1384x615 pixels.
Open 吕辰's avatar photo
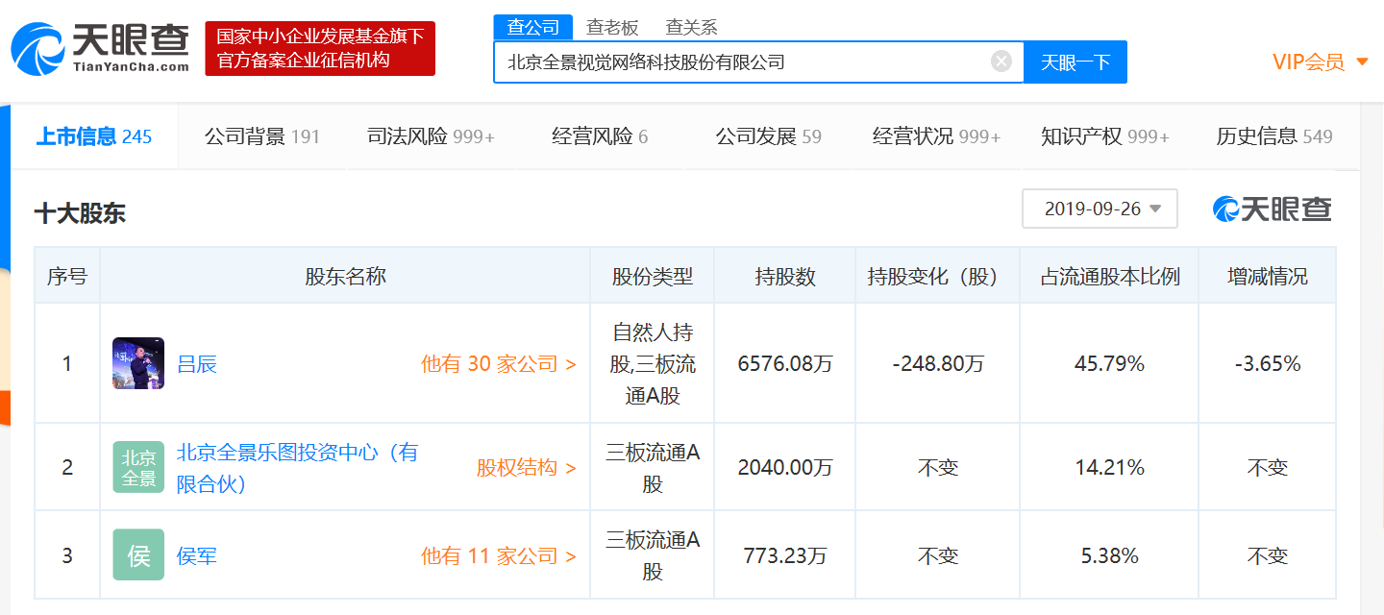coord(138,363)
